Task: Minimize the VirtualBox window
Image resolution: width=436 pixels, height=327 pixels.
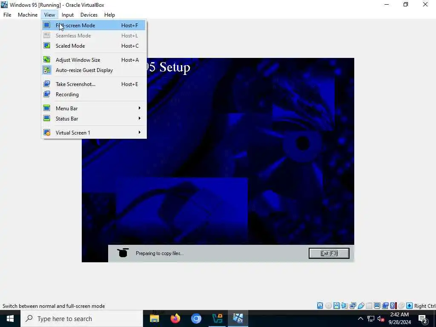Action: coord(387,4)
